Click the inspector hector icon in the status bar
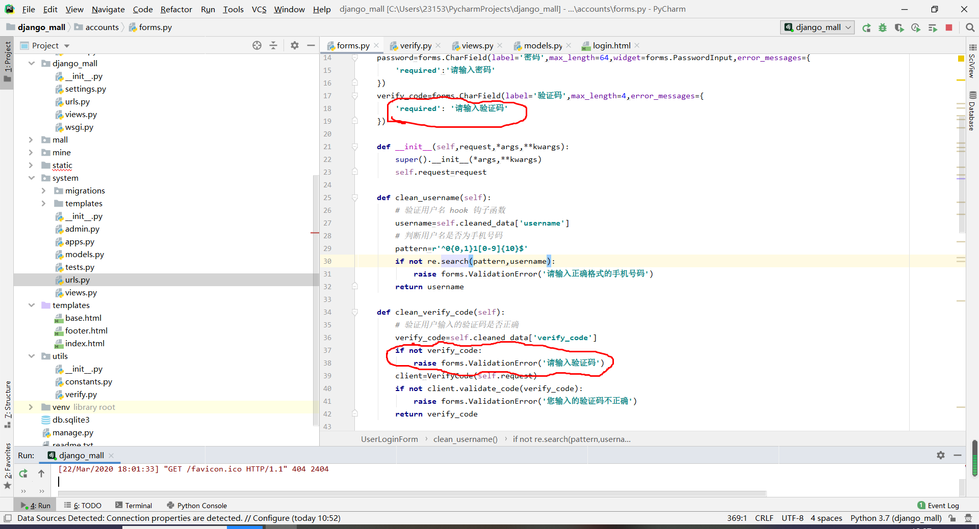 point(968,518)
